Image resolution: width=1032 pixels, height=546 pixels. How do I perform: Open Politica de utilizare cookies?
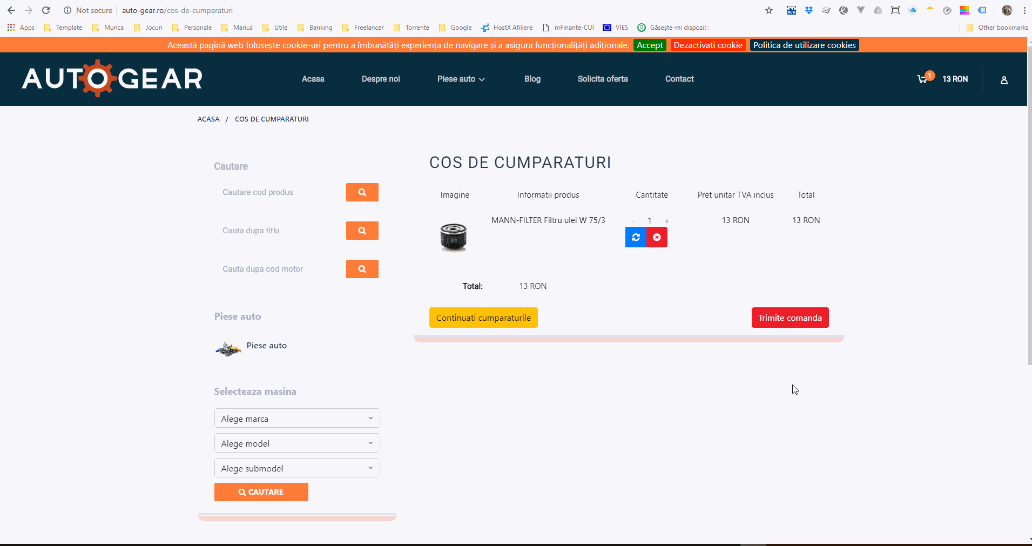click(805, 45)
